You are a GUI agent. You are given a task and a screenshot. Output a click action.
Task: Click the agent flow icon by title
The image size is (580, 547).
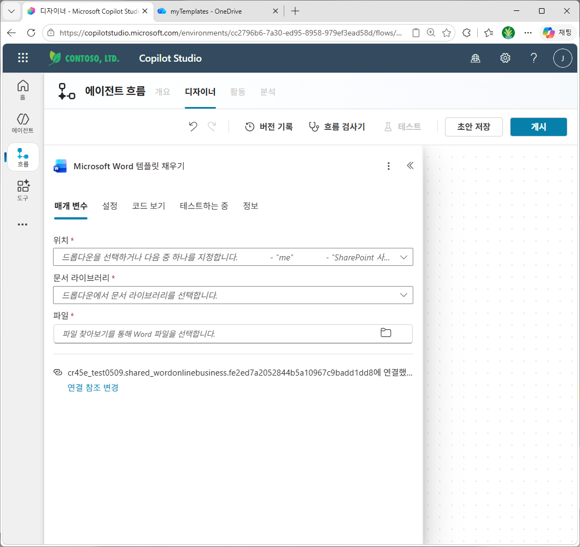click(67, 91)
